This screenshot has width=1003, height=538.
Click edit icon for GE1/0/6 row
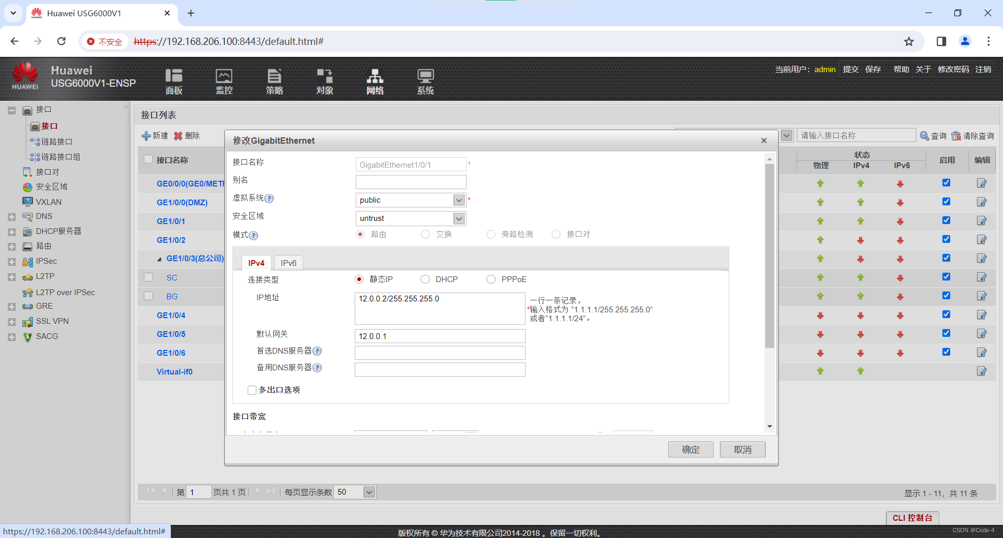(982, 353)
